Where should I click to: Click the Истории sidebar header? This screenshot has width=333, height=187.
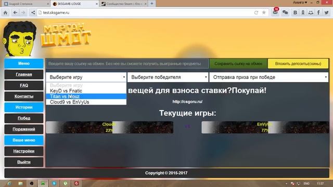24,108
